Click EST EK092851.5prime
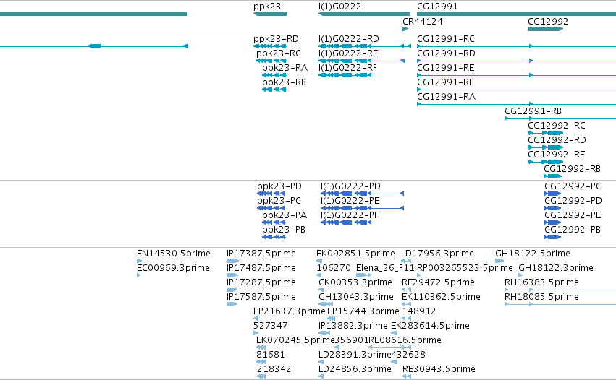616x380 pixels. click(319, 261)
